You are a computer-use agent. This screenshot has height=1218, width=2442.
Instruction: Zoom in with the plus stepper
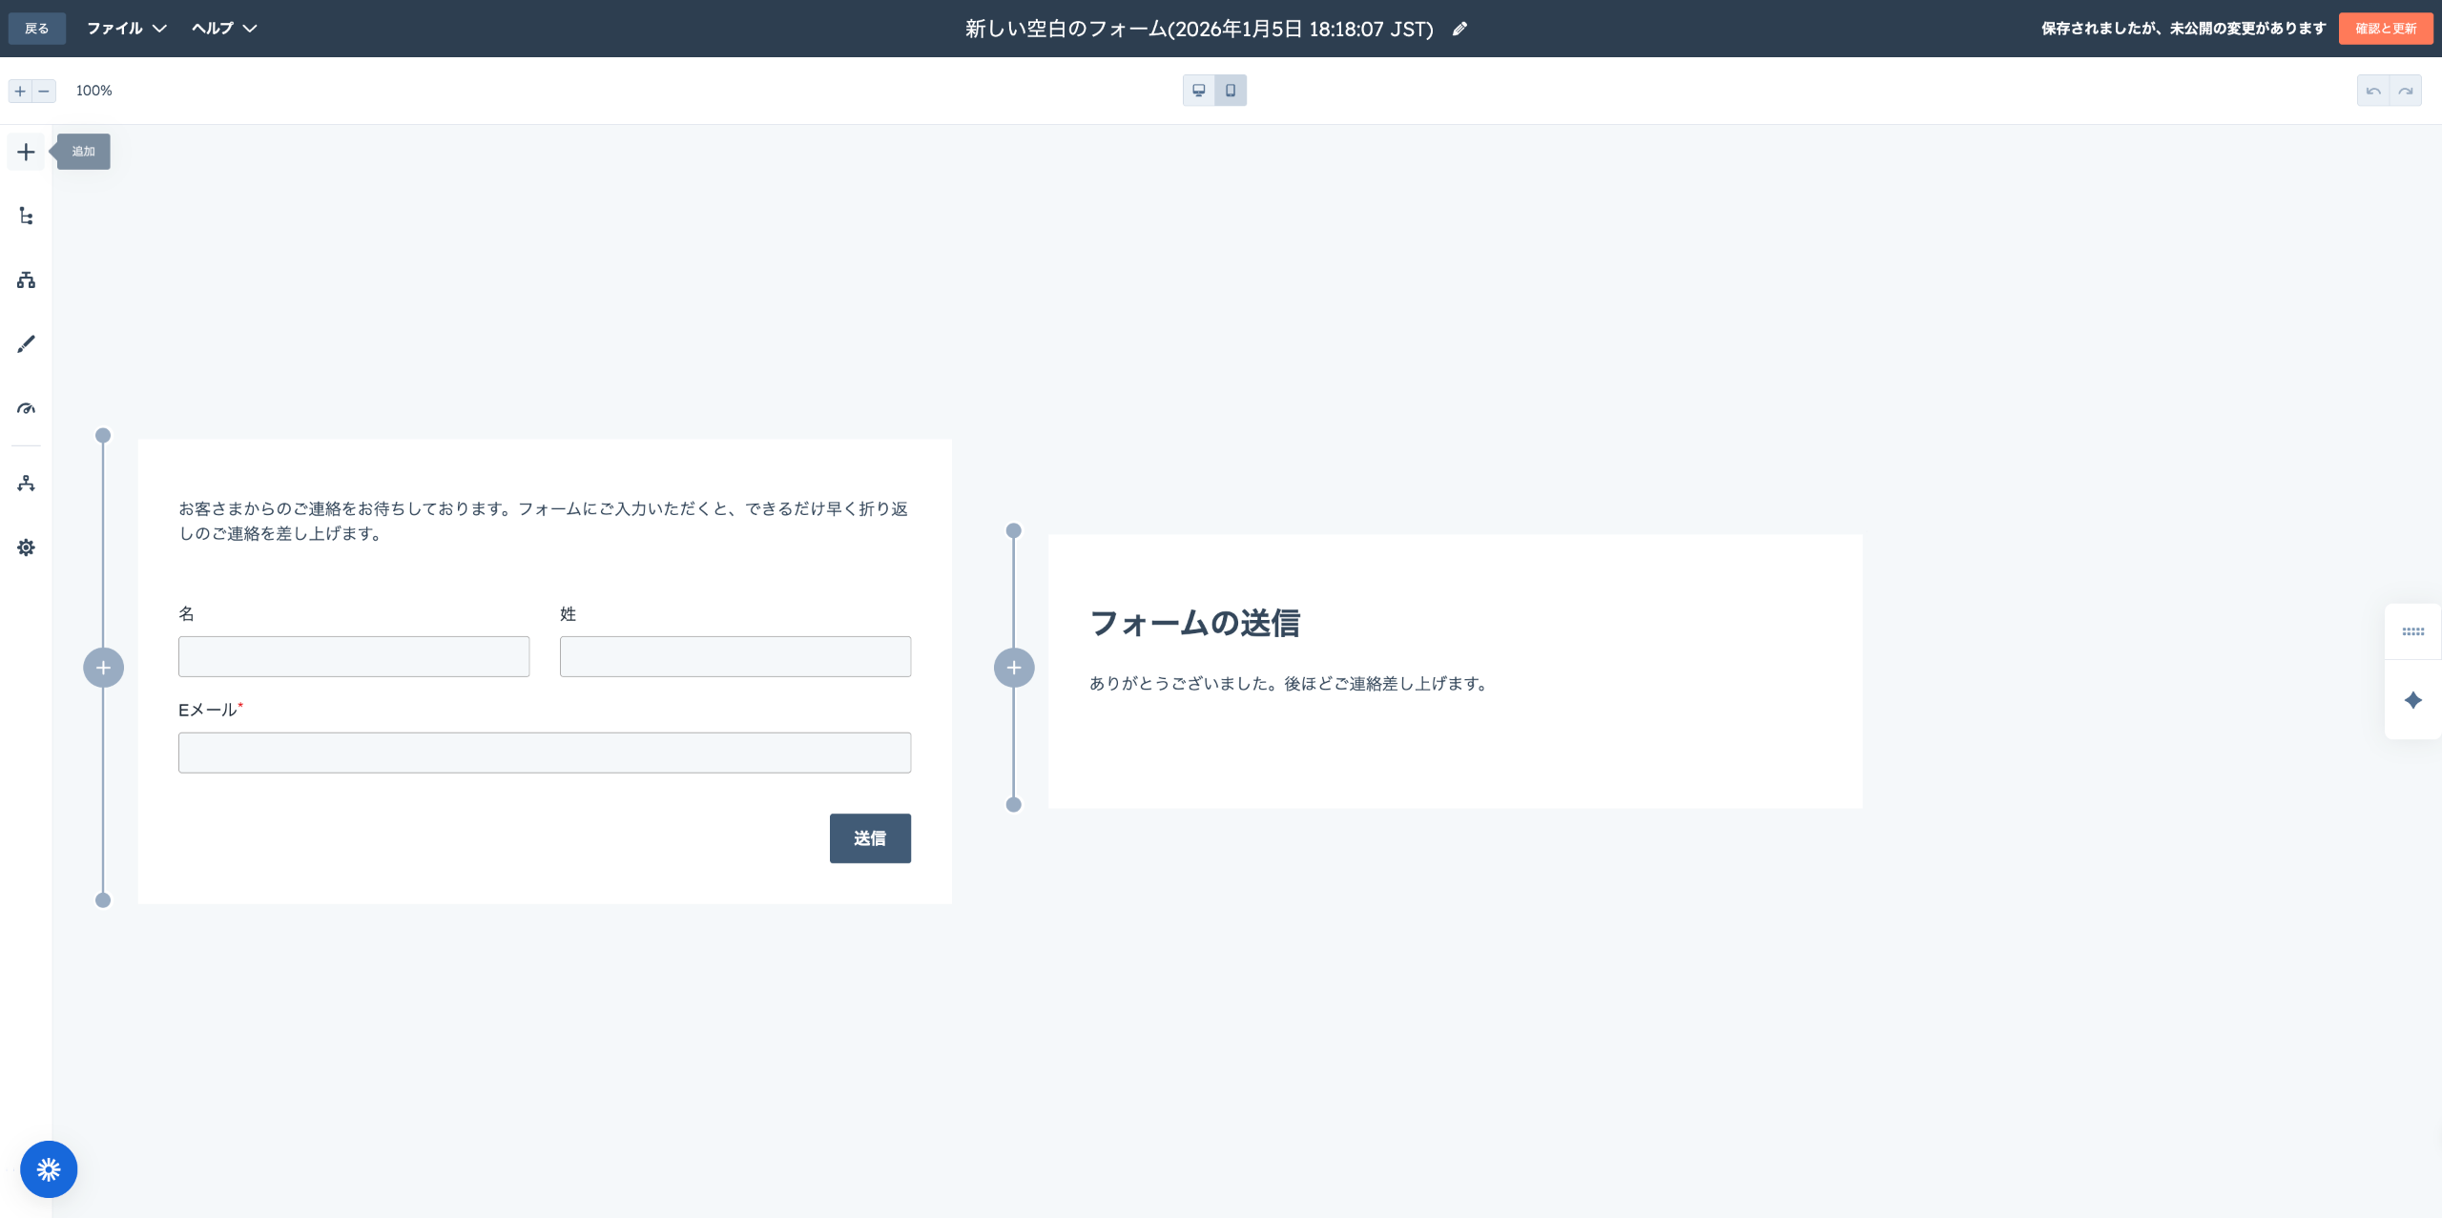(20, 91)
